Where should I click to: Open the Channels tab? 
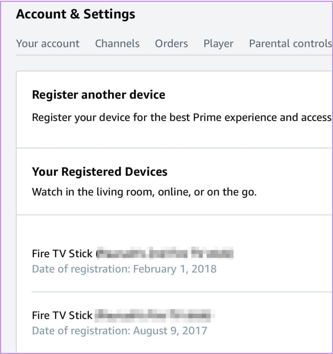click(x=117, y=43)
